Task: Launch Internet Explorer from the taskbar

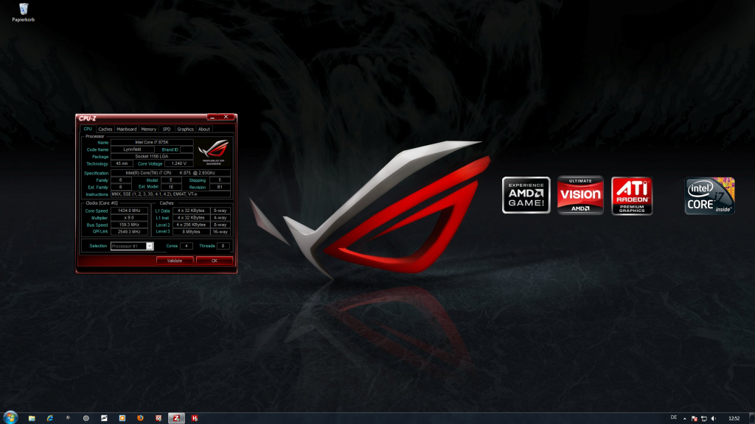Action: pos(49,416)
